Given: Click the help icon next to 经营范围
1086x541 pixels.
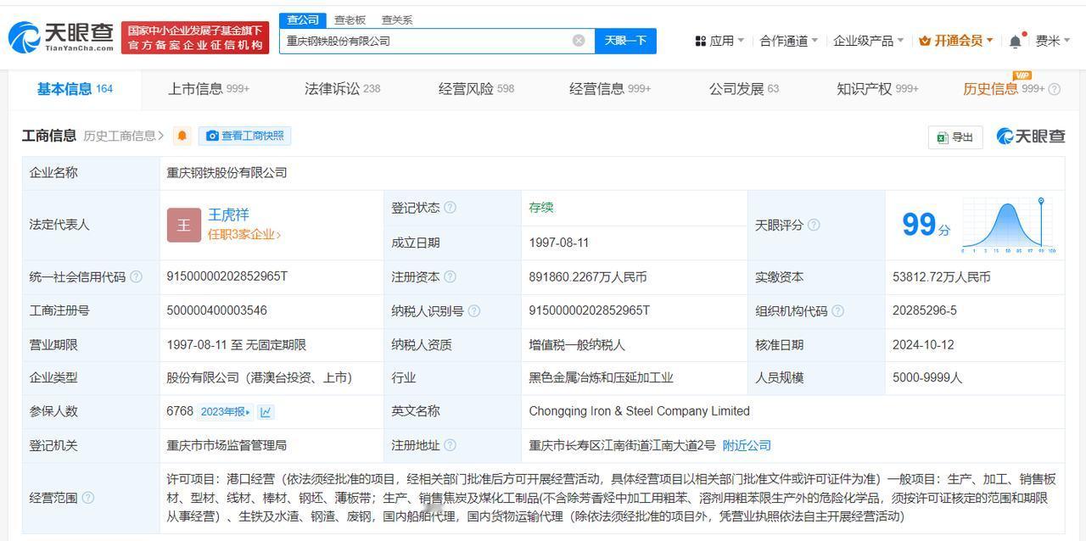Looking at the screenshot, I should 87,498.
